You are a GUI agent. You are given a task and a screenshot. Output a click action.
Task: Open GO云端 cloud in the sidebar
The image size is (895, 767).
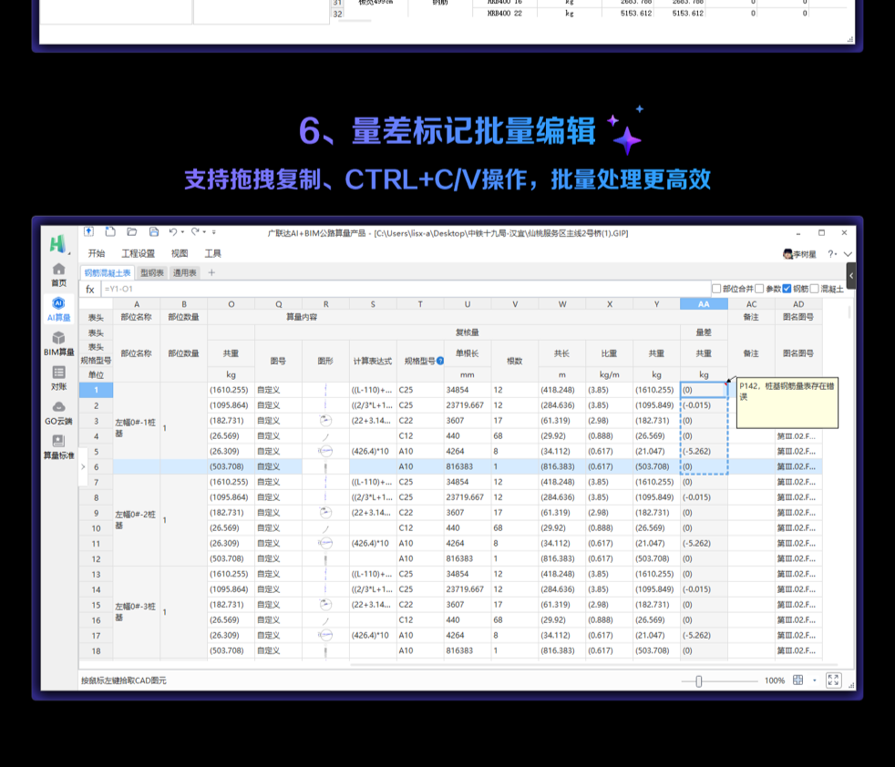(x=59, y=414)
